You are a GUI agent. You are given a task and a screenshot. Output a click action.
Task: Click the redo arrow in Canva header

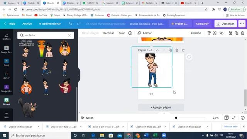(79, 24)
